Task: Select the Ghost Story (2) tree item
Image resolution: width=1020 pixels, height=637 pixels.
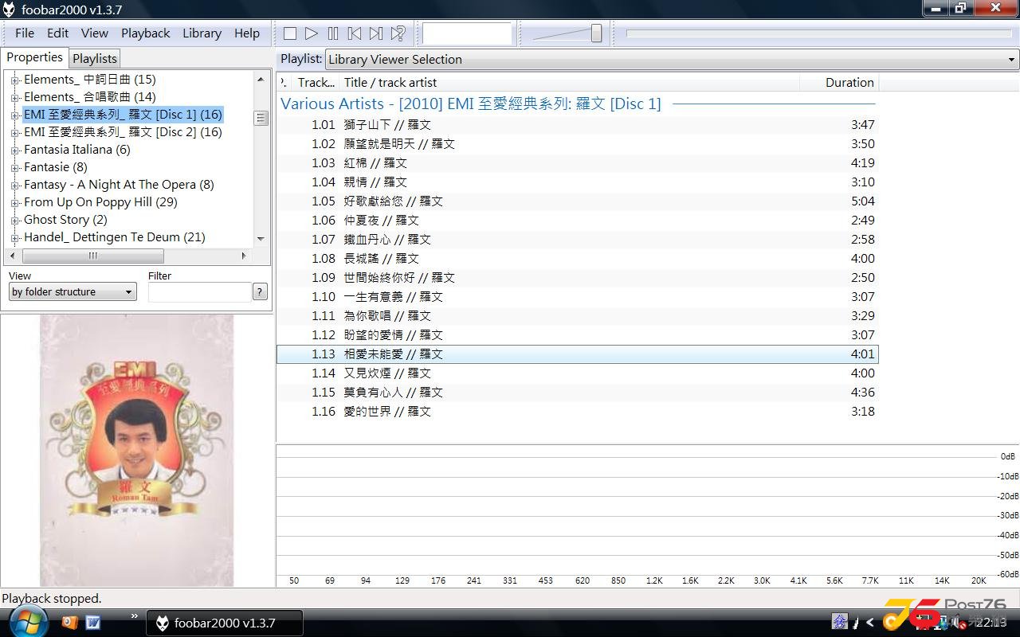Action: 65,220
